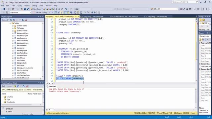
Task: Open the Edit menu
Action: [x=8, y=6]
